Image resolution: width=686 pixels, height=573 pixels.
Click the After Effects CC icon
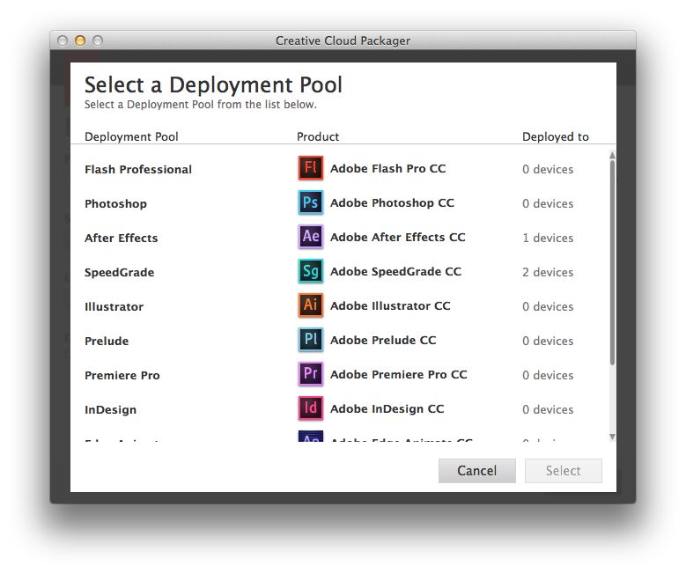coord(311,237)
